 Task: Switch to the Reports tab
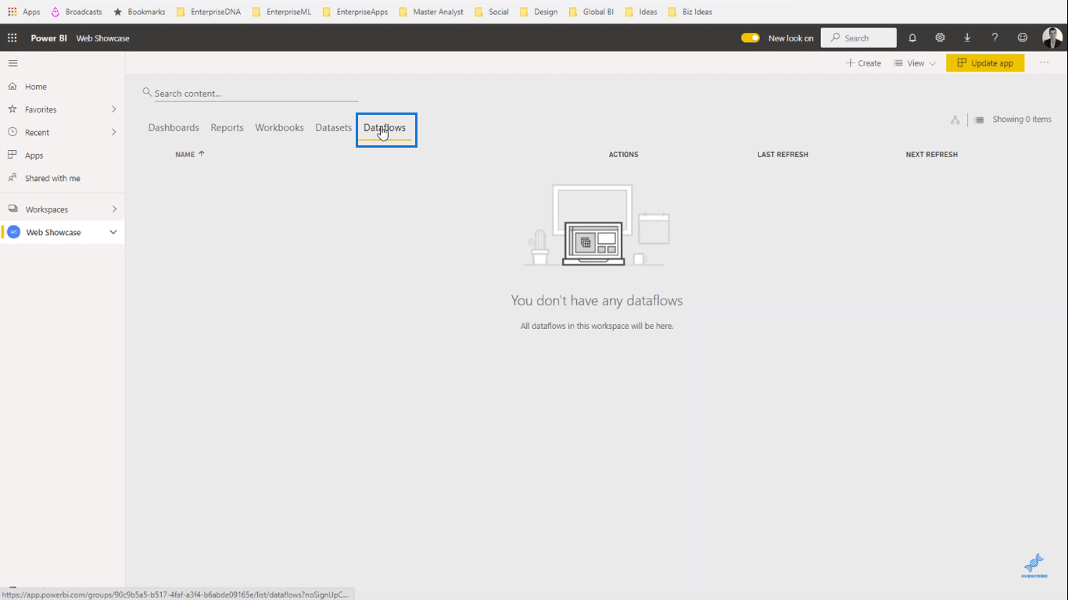click(x=227, y=127)
